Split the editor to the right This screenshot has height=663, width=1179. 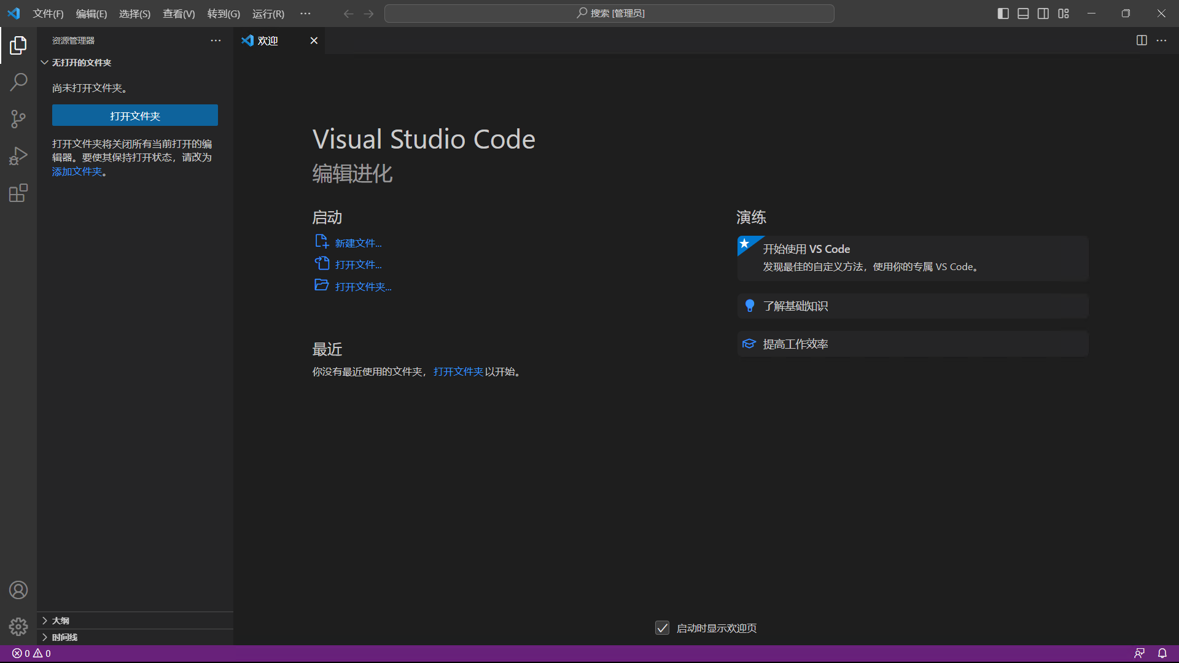[x=1142, y=41]
